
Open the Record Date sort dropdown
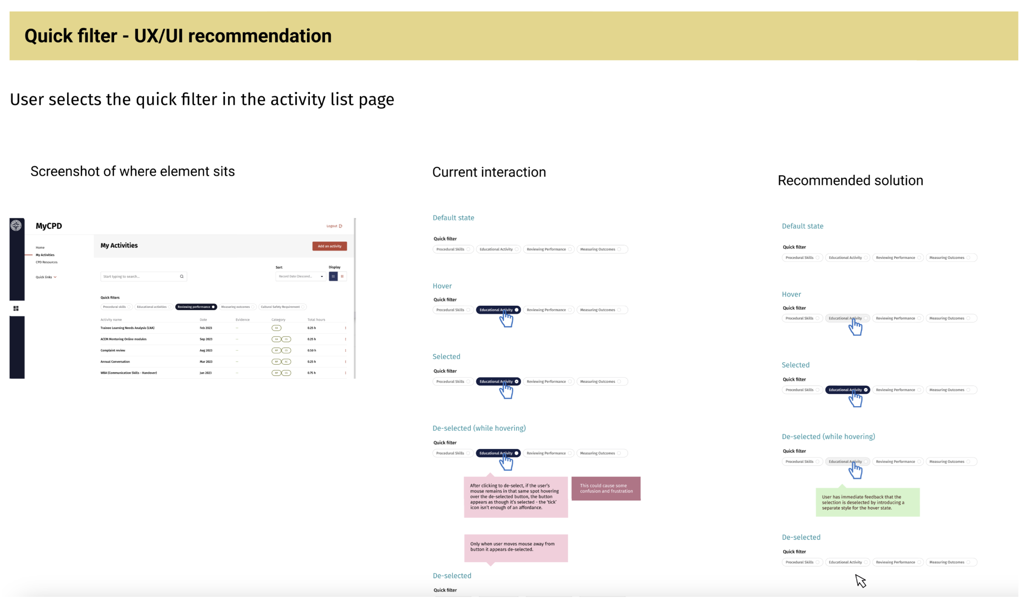pos(301,277)
